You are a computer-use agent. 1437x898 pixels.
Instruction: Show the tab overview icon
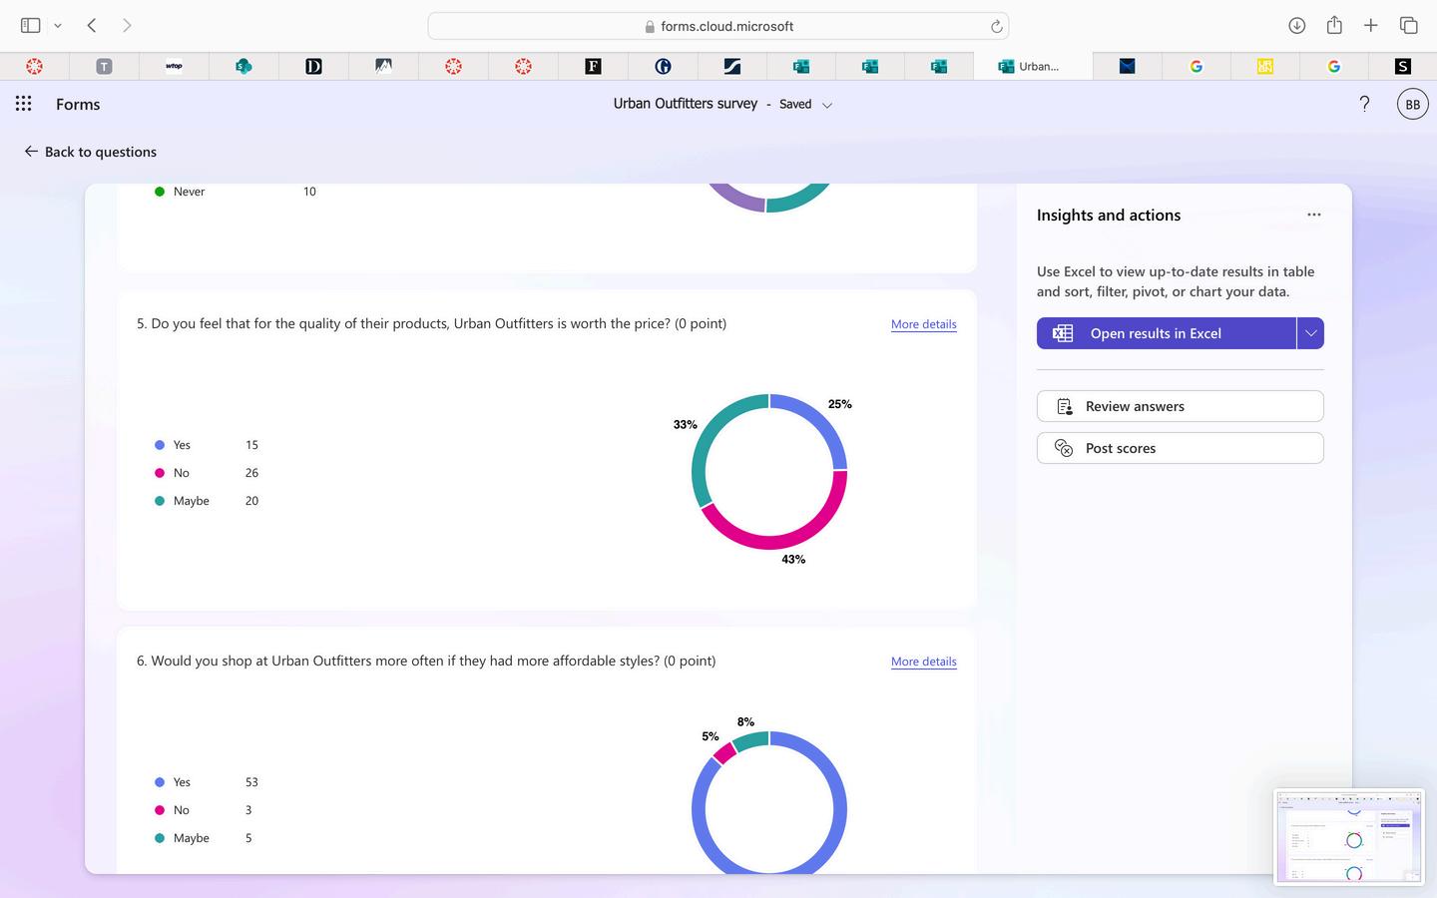tap(1409, 26)
